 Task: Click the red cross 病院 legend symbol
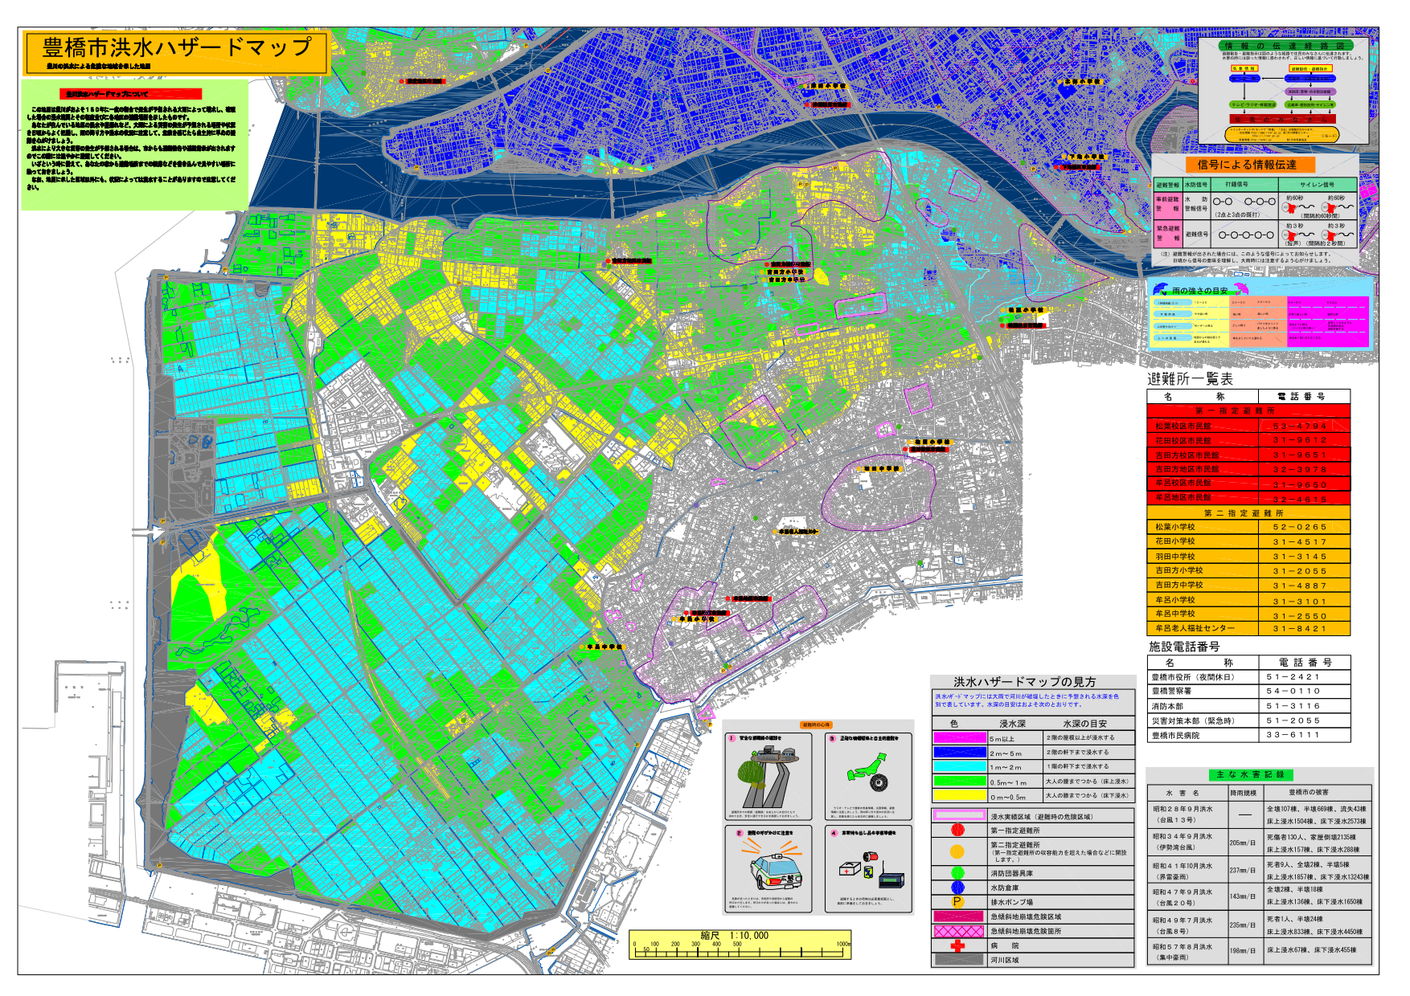tap(957, 945)
